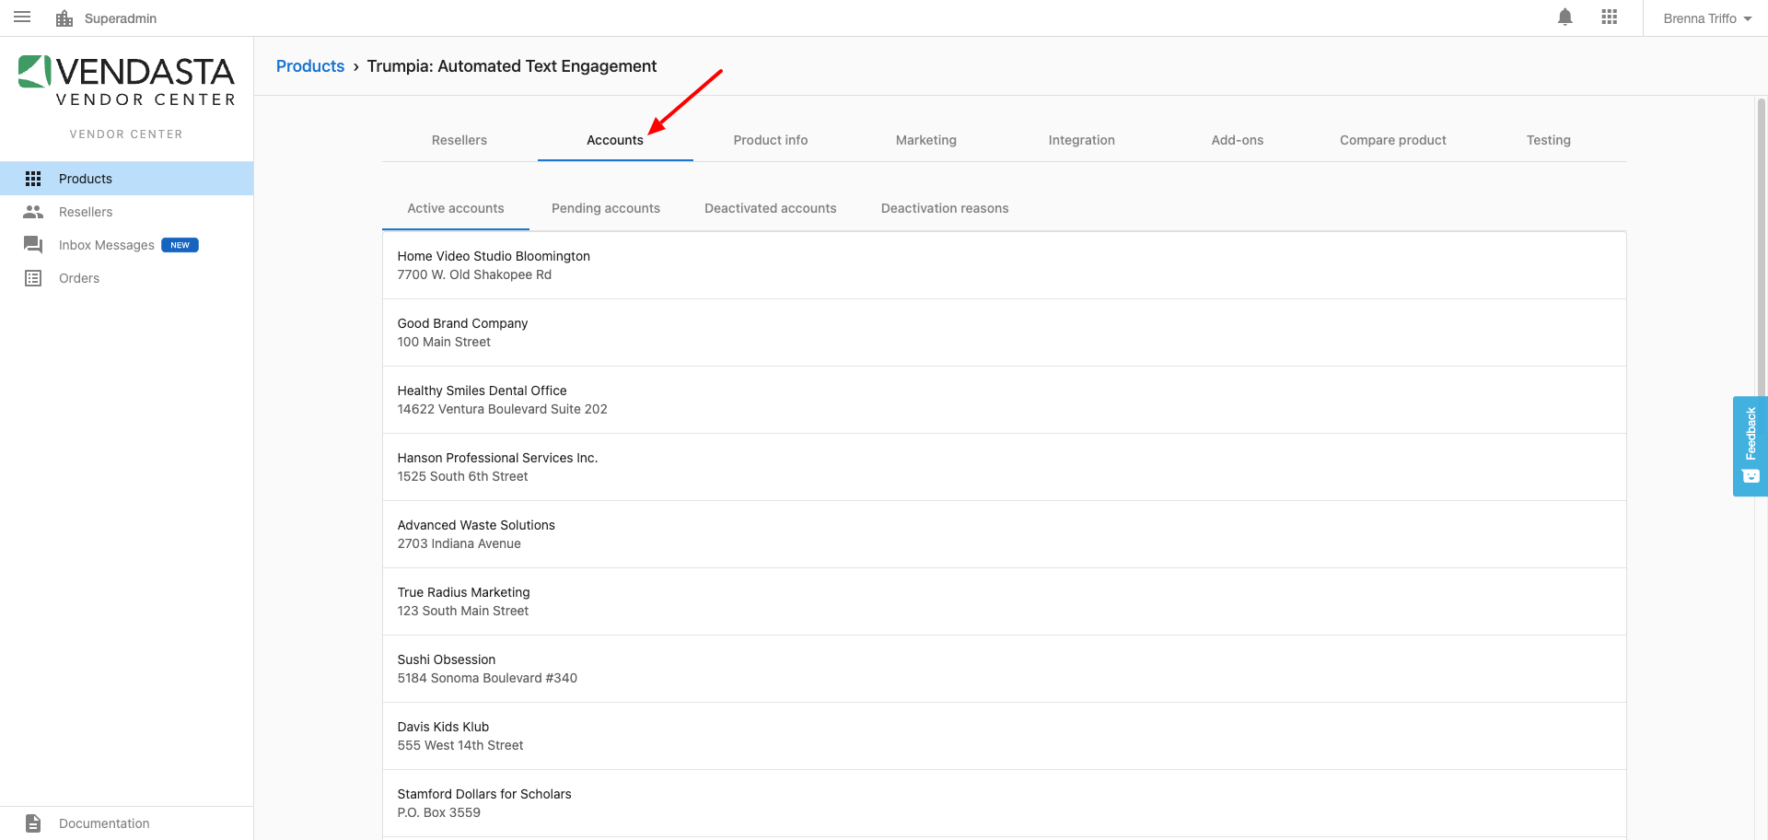The width and height of the screenshot is (1768, 840).
Task: Open Good Brand Company account
Action: pos(1004,332)
